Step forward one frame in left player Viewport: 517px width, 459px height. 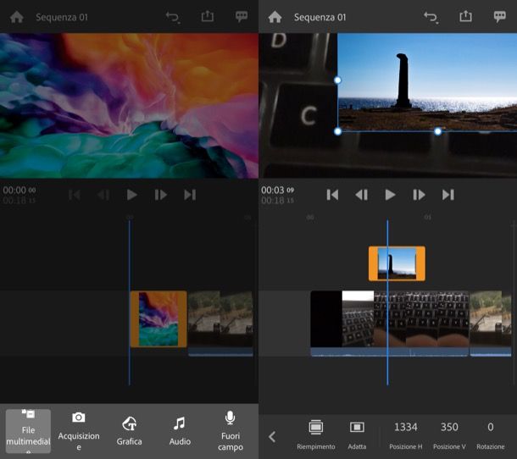tap(160, 195)
